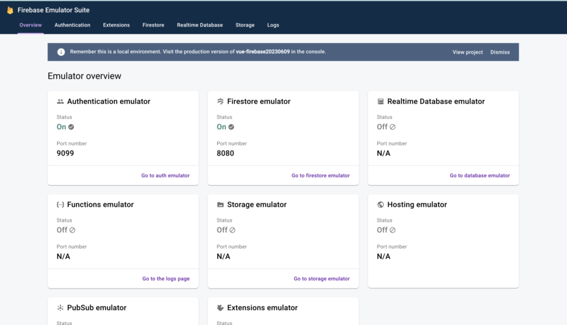This screenshot has width=567, height=325.
Task: Click the Hosting N/A port value
Action: pos(384,256)
